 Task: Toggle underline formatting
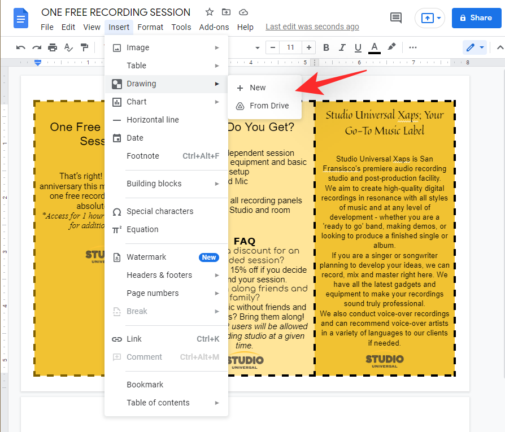[x=358, y=47]
